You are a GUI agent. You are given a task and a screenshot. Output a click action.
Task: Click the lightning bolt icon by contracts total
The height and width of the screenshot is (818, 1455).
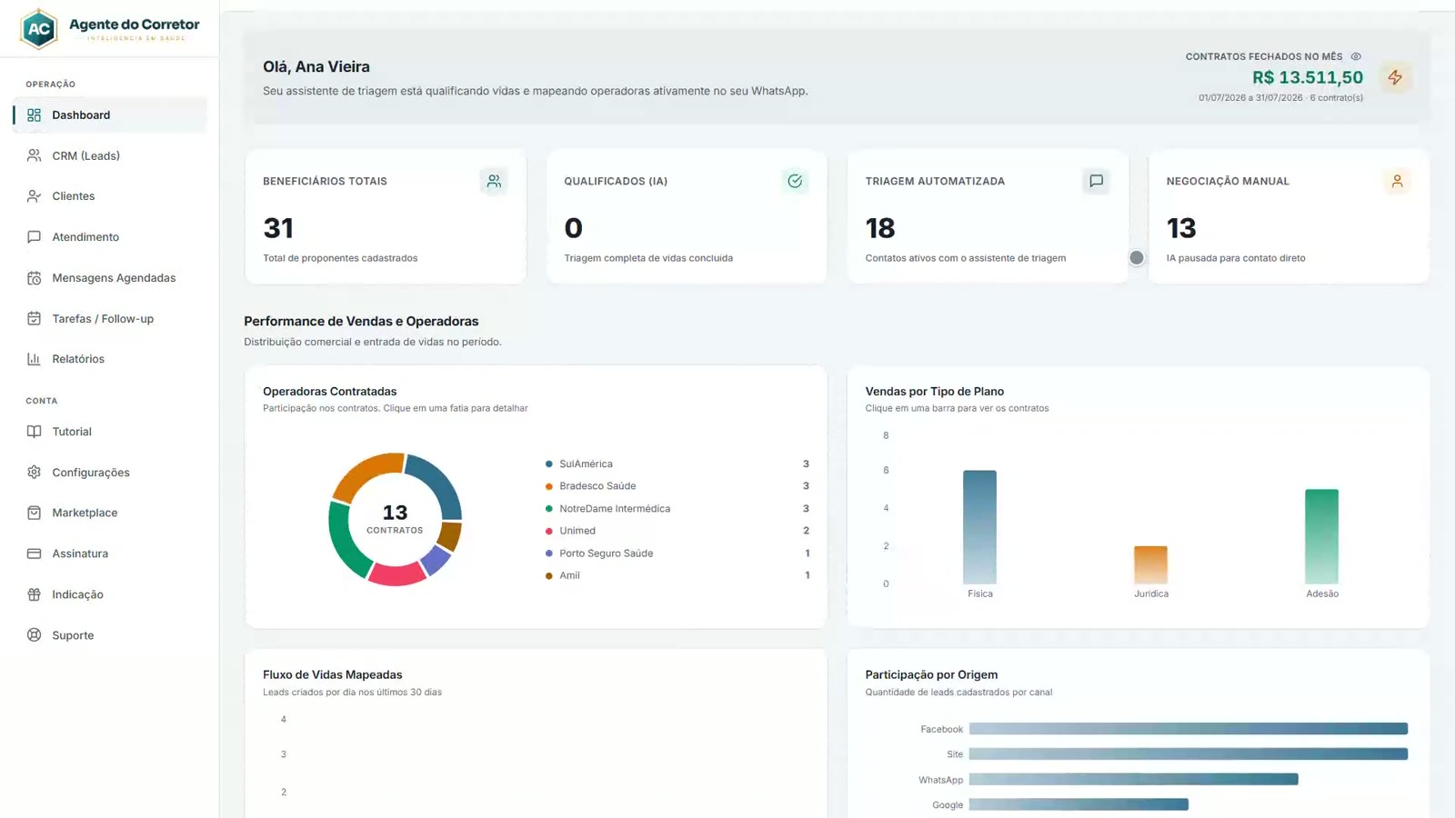pyautogui.click(x=1394, y=77)
